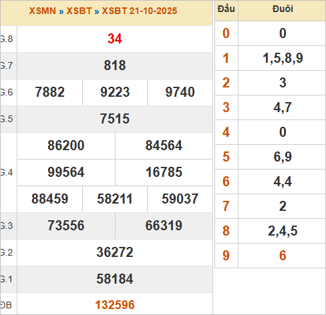Select G.4 number 86200
Viewport: 326px width, 315px height.
(x=66, y=145)
